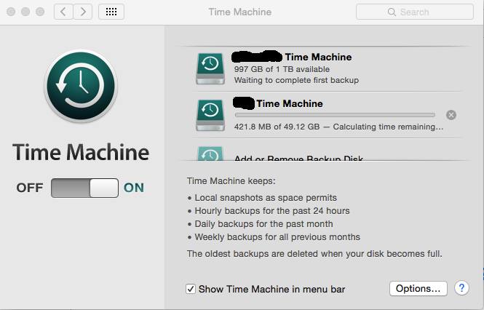The height and width of the screenshot is (310, 484).
Task: Click the large Time Machine clock icon
Action: pyautogui.click(x=81, y=86)
